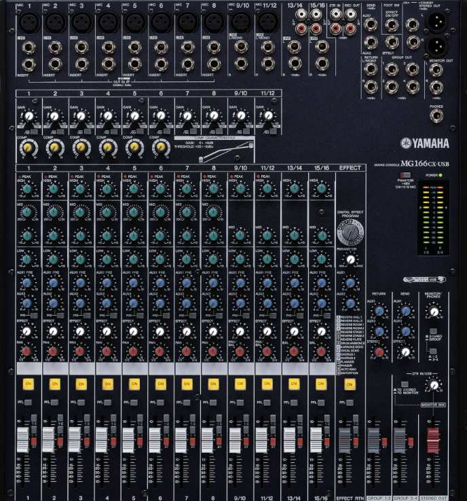Click the SEND EFFECT white knob
This screenshot has height=501, width=467.
(406, 352)
